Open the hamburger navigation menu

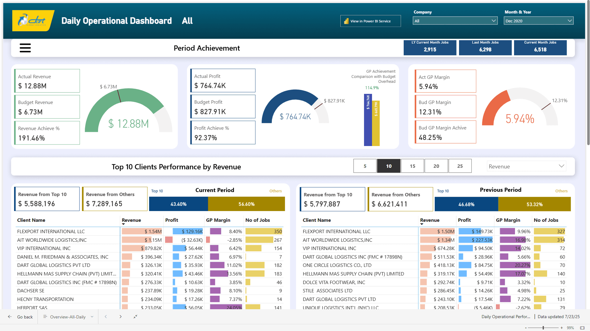coord(25,48)
